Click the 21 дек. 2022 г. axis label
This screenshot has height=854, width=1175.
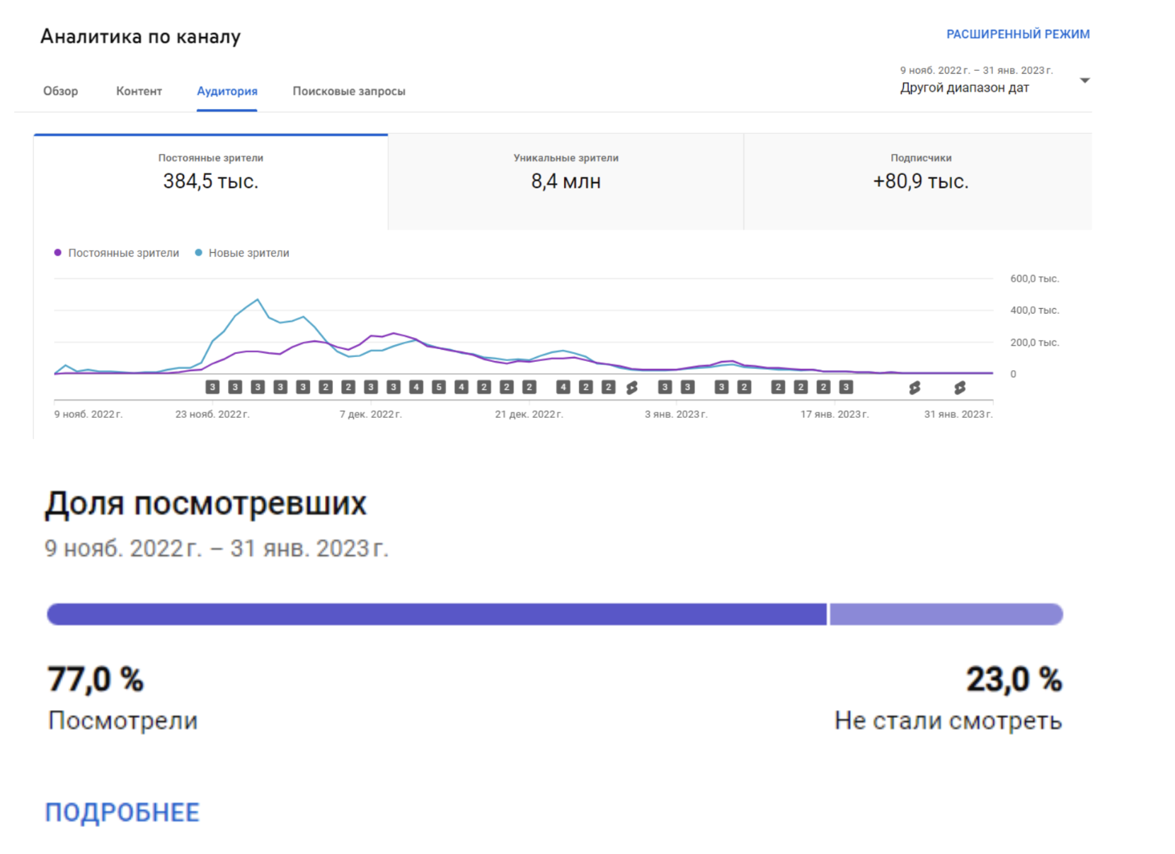click(529, 414)
